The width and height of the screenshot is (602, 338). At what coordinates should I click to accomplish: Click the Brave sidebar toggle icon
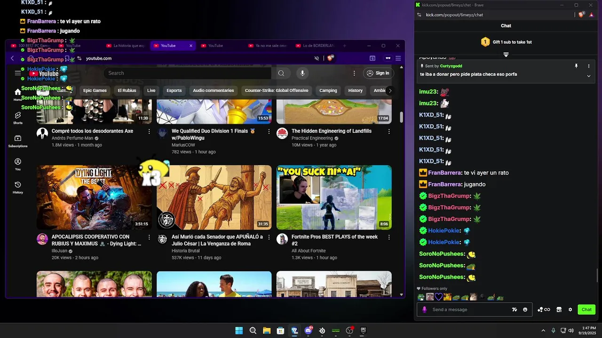tap(372, 58)
